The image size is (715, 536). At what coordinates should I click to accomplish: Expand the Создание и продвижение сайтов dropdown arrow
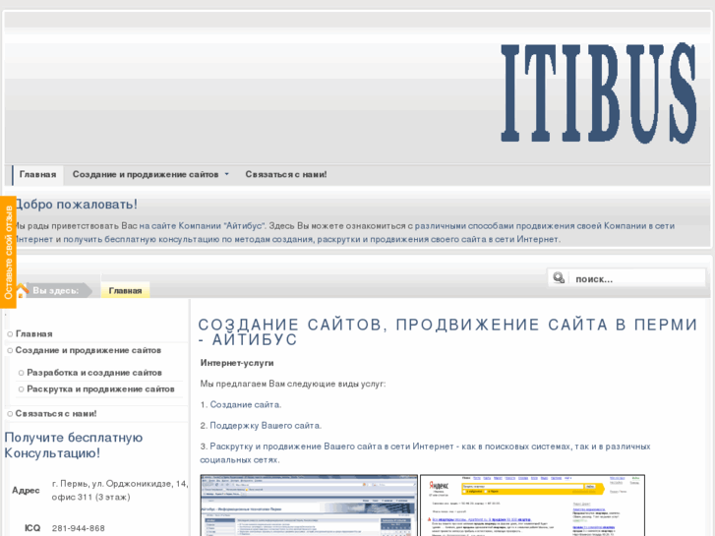226,174
